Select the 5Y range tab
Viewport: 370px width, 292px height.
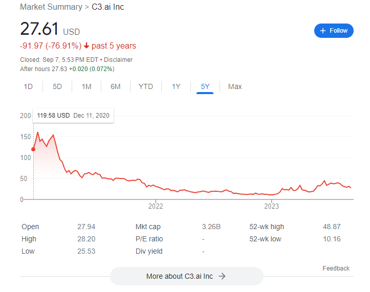pos(205,86)
